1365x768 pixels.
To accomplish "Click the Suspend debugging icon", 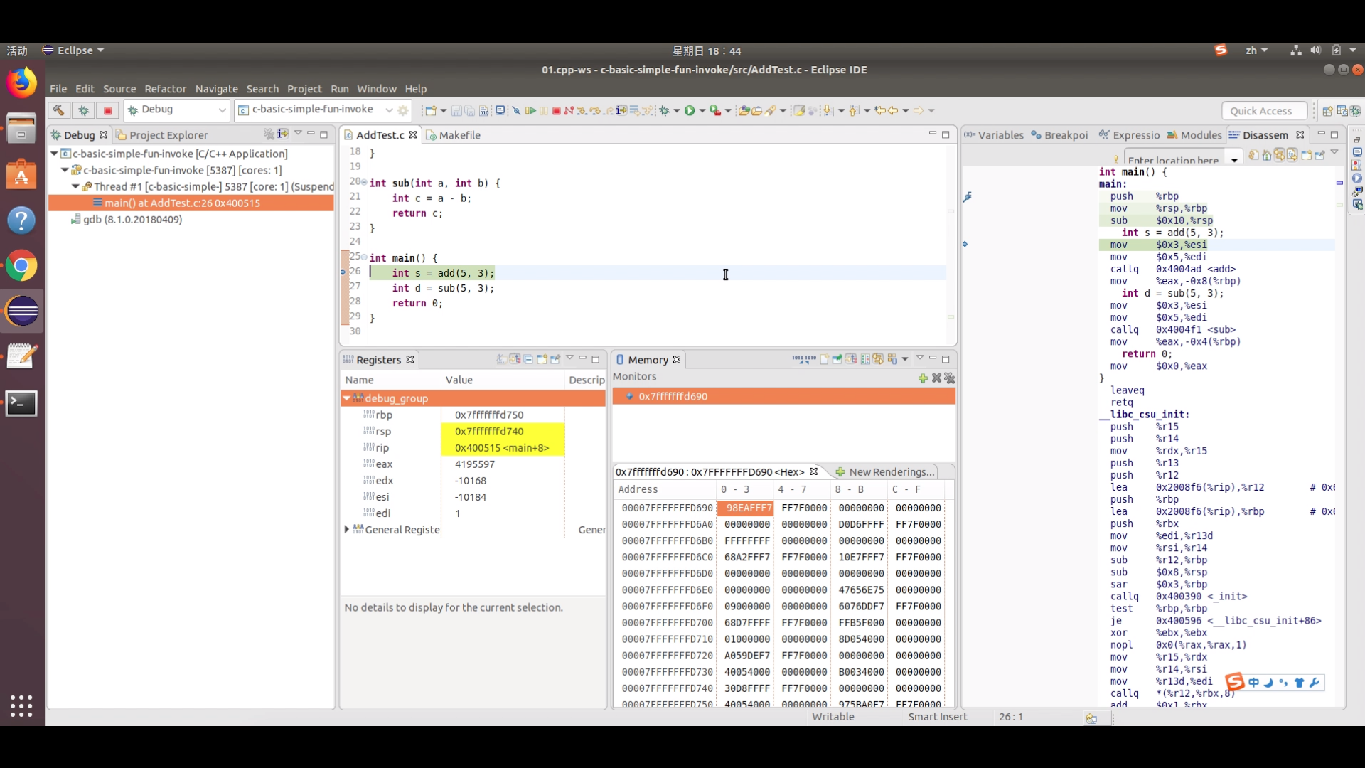I will [x=544, y=110].
